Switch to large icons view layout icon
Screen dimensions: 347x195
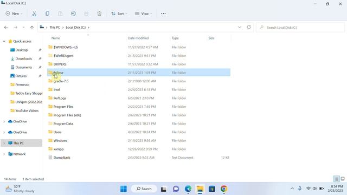343,179
